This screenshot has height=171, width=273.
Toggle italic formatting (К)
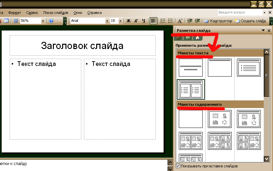136,21
